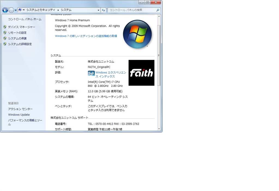
Task: Click the vertical scrollbar thumb
Action: pos(159,55)
